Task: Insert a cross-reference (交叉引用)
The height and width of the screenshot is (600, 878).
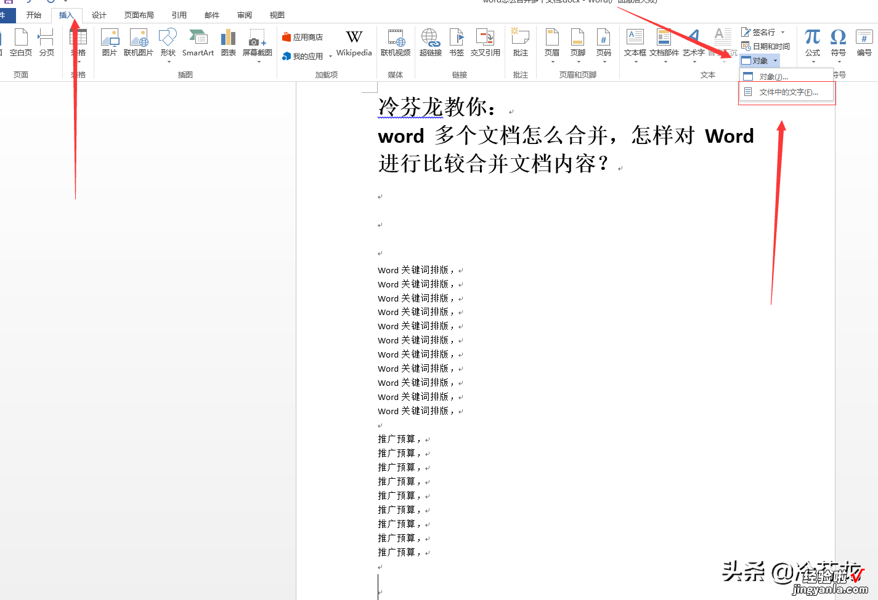Action: click(486, 42)
